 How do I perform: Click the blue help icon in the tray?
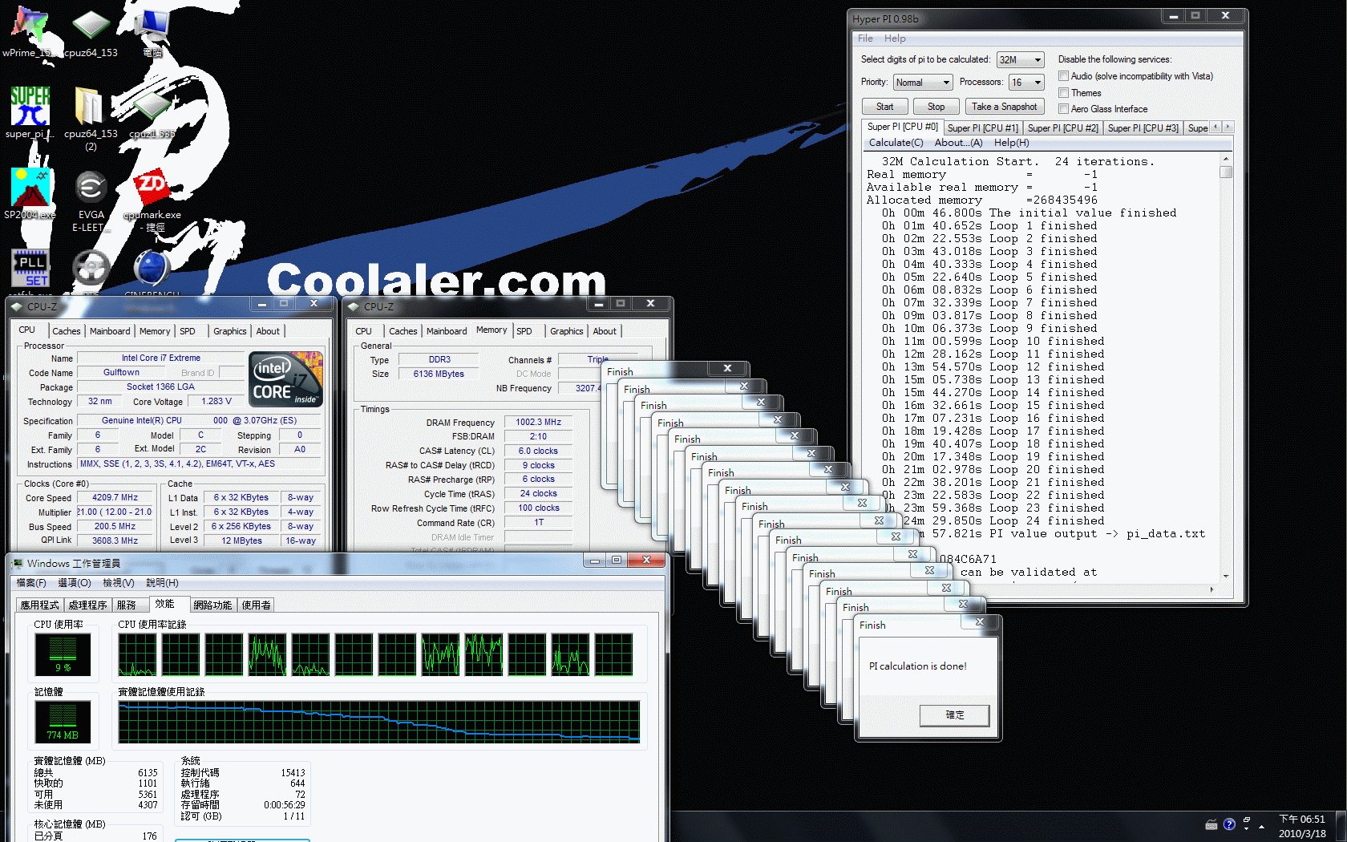click(x=1229, y=824)
